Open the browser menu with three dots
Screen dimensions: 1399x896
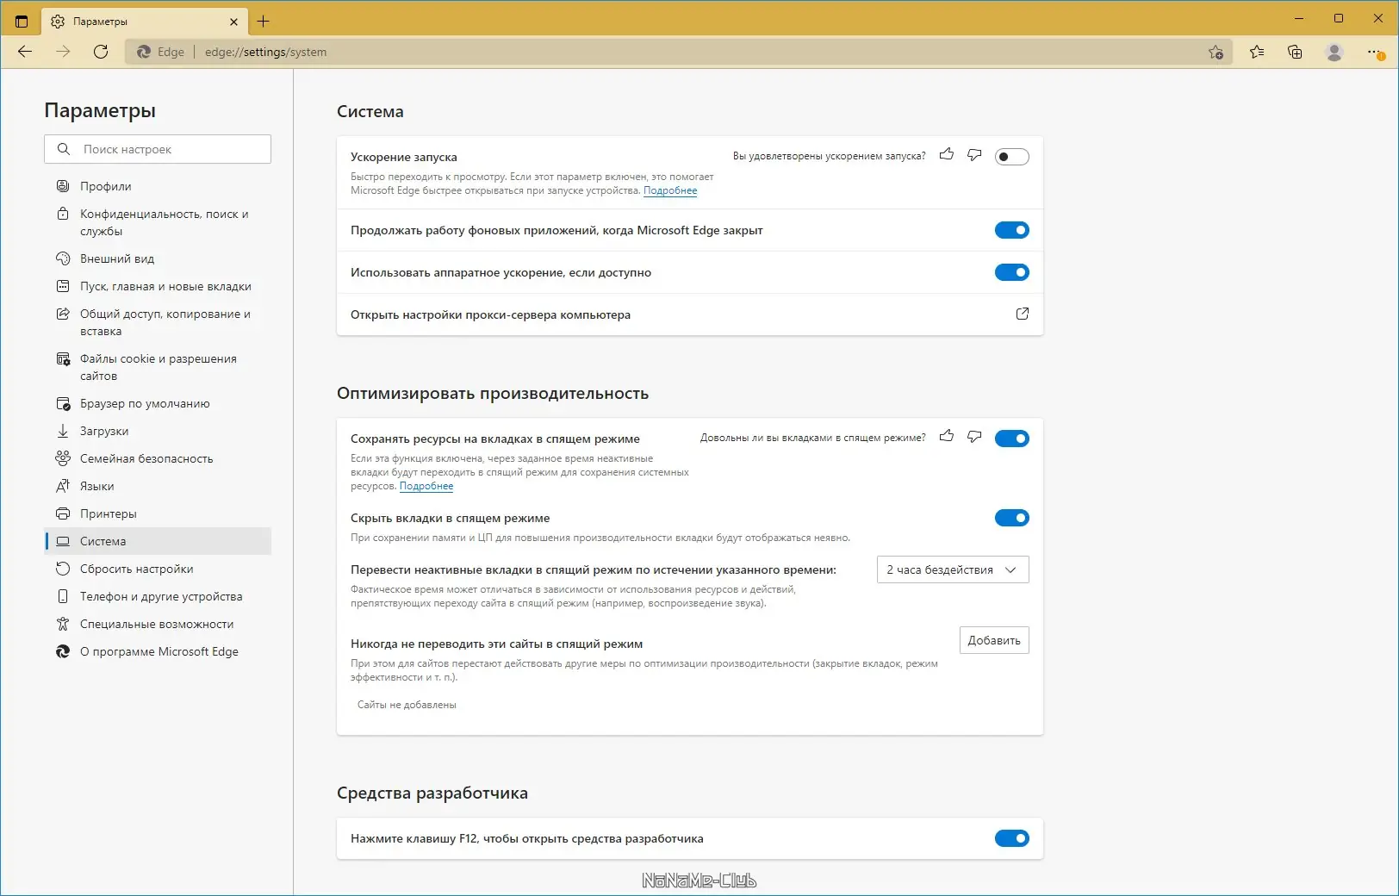point(1374,52)
